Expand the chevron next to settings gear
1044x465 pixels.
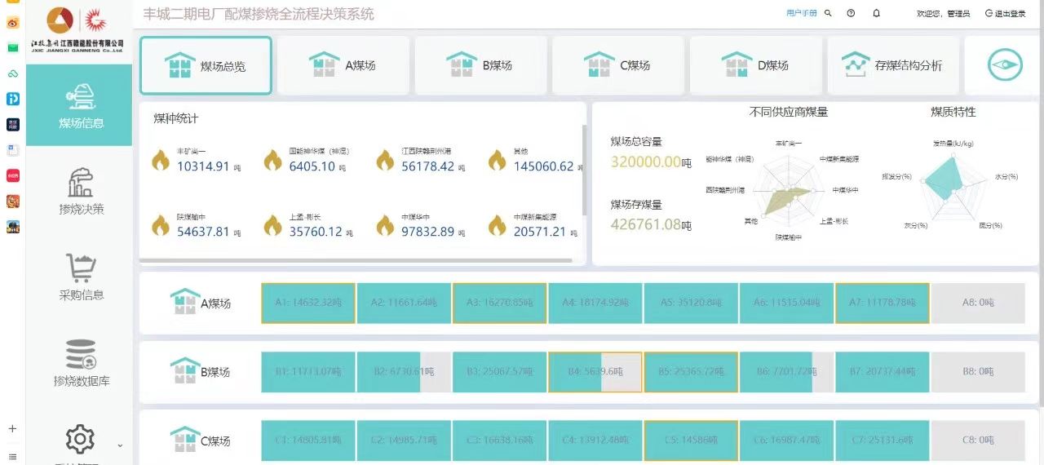120,445
